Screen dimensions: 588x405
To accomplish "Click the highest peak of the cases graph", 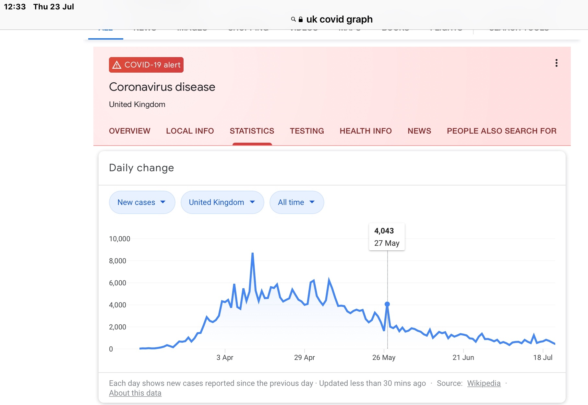I will coord(252,254).
